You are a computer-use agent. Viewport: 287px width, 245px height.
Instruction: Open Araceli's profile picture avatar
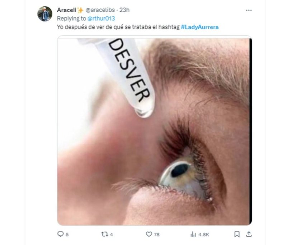coord(45,14)
